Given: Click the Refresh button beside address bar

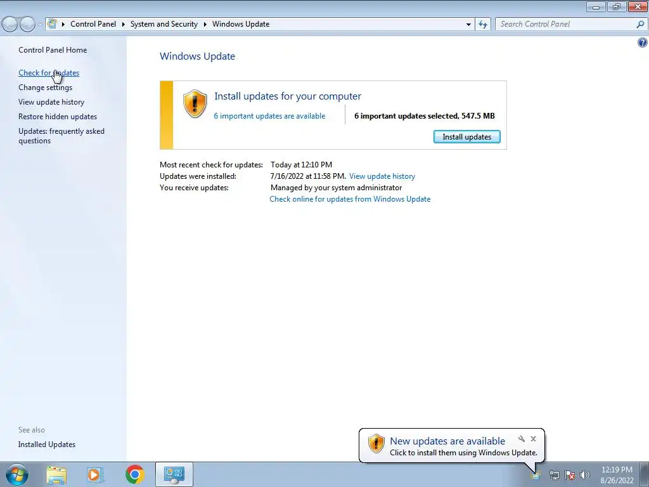Looking at the screenshot, I should 482,25.
